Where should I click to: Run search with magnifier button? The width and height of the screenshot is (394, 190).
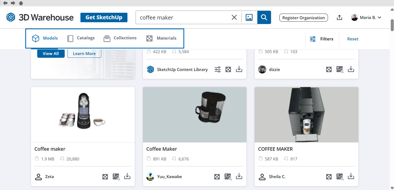264,17
